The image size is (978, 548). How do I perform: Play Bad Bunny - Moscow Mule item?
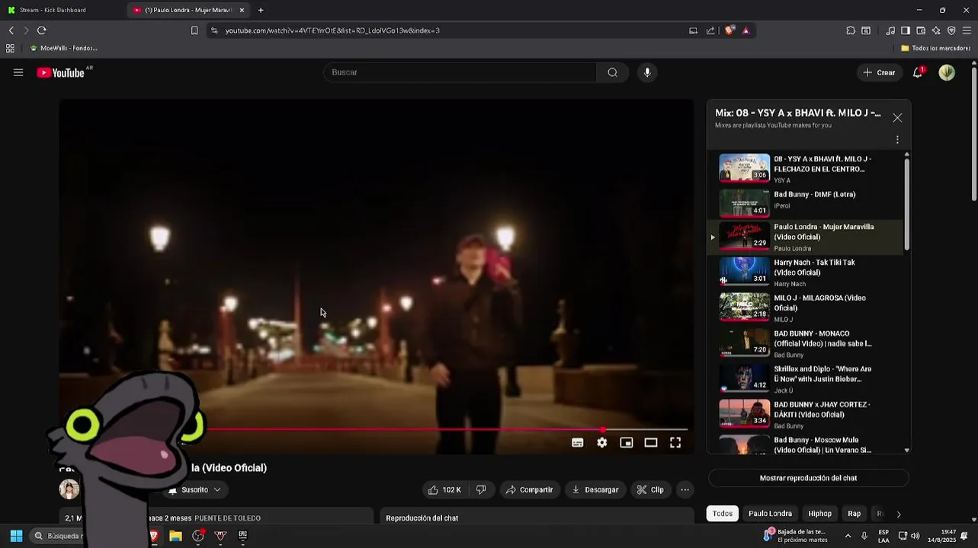(806, 444)
